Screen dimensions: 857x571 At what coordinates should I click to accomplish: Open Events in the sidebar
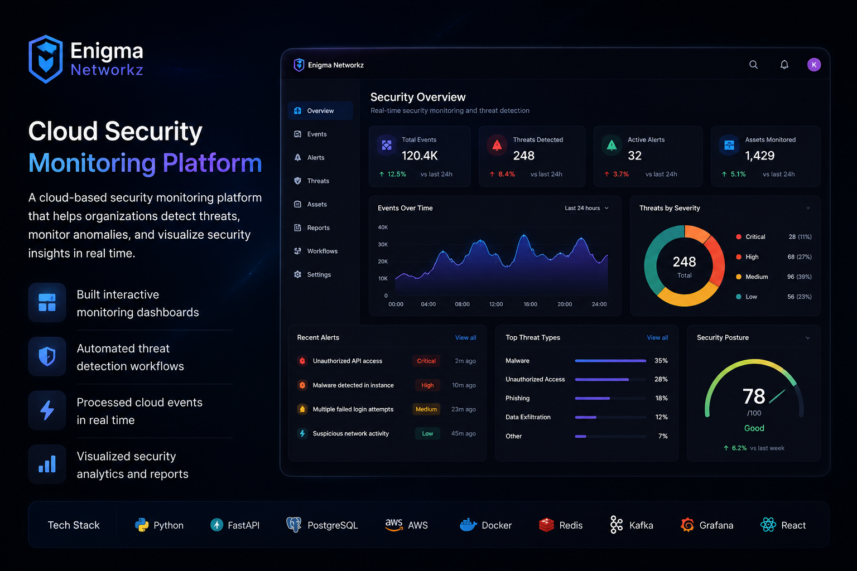pyautogui.click(x=320, y=134)
